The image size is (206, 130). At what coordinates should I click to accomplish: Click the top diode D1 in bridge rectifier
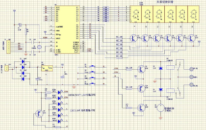23,61
